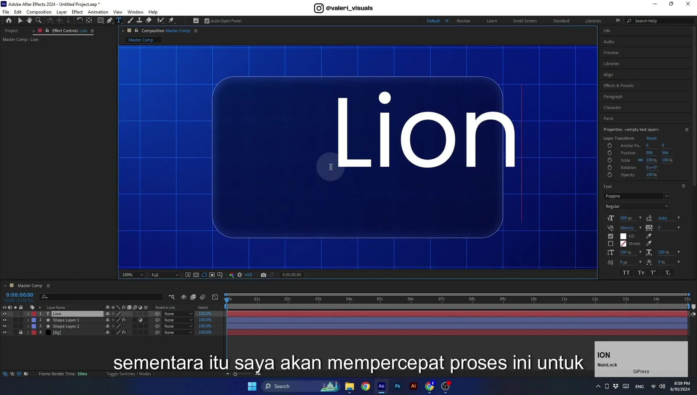Open the Composition menu
Viewport: 697px width, 395px height.
[x=39, y=12]
